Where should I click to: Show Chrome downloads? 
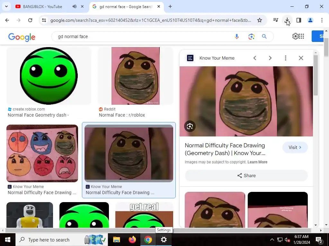click(287, 20)
